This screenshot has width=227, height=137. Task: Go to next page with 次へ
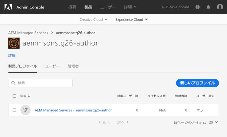click(123, 122)
